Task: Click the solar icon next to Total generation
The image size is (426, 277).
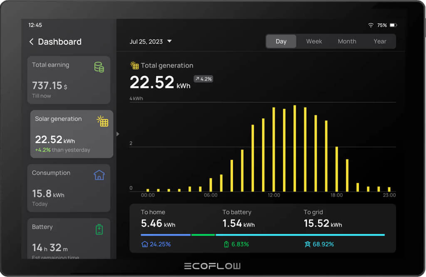Action: tap(134, 65)
